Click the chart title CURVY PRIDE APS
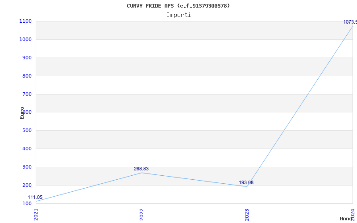 pos(178,6)
